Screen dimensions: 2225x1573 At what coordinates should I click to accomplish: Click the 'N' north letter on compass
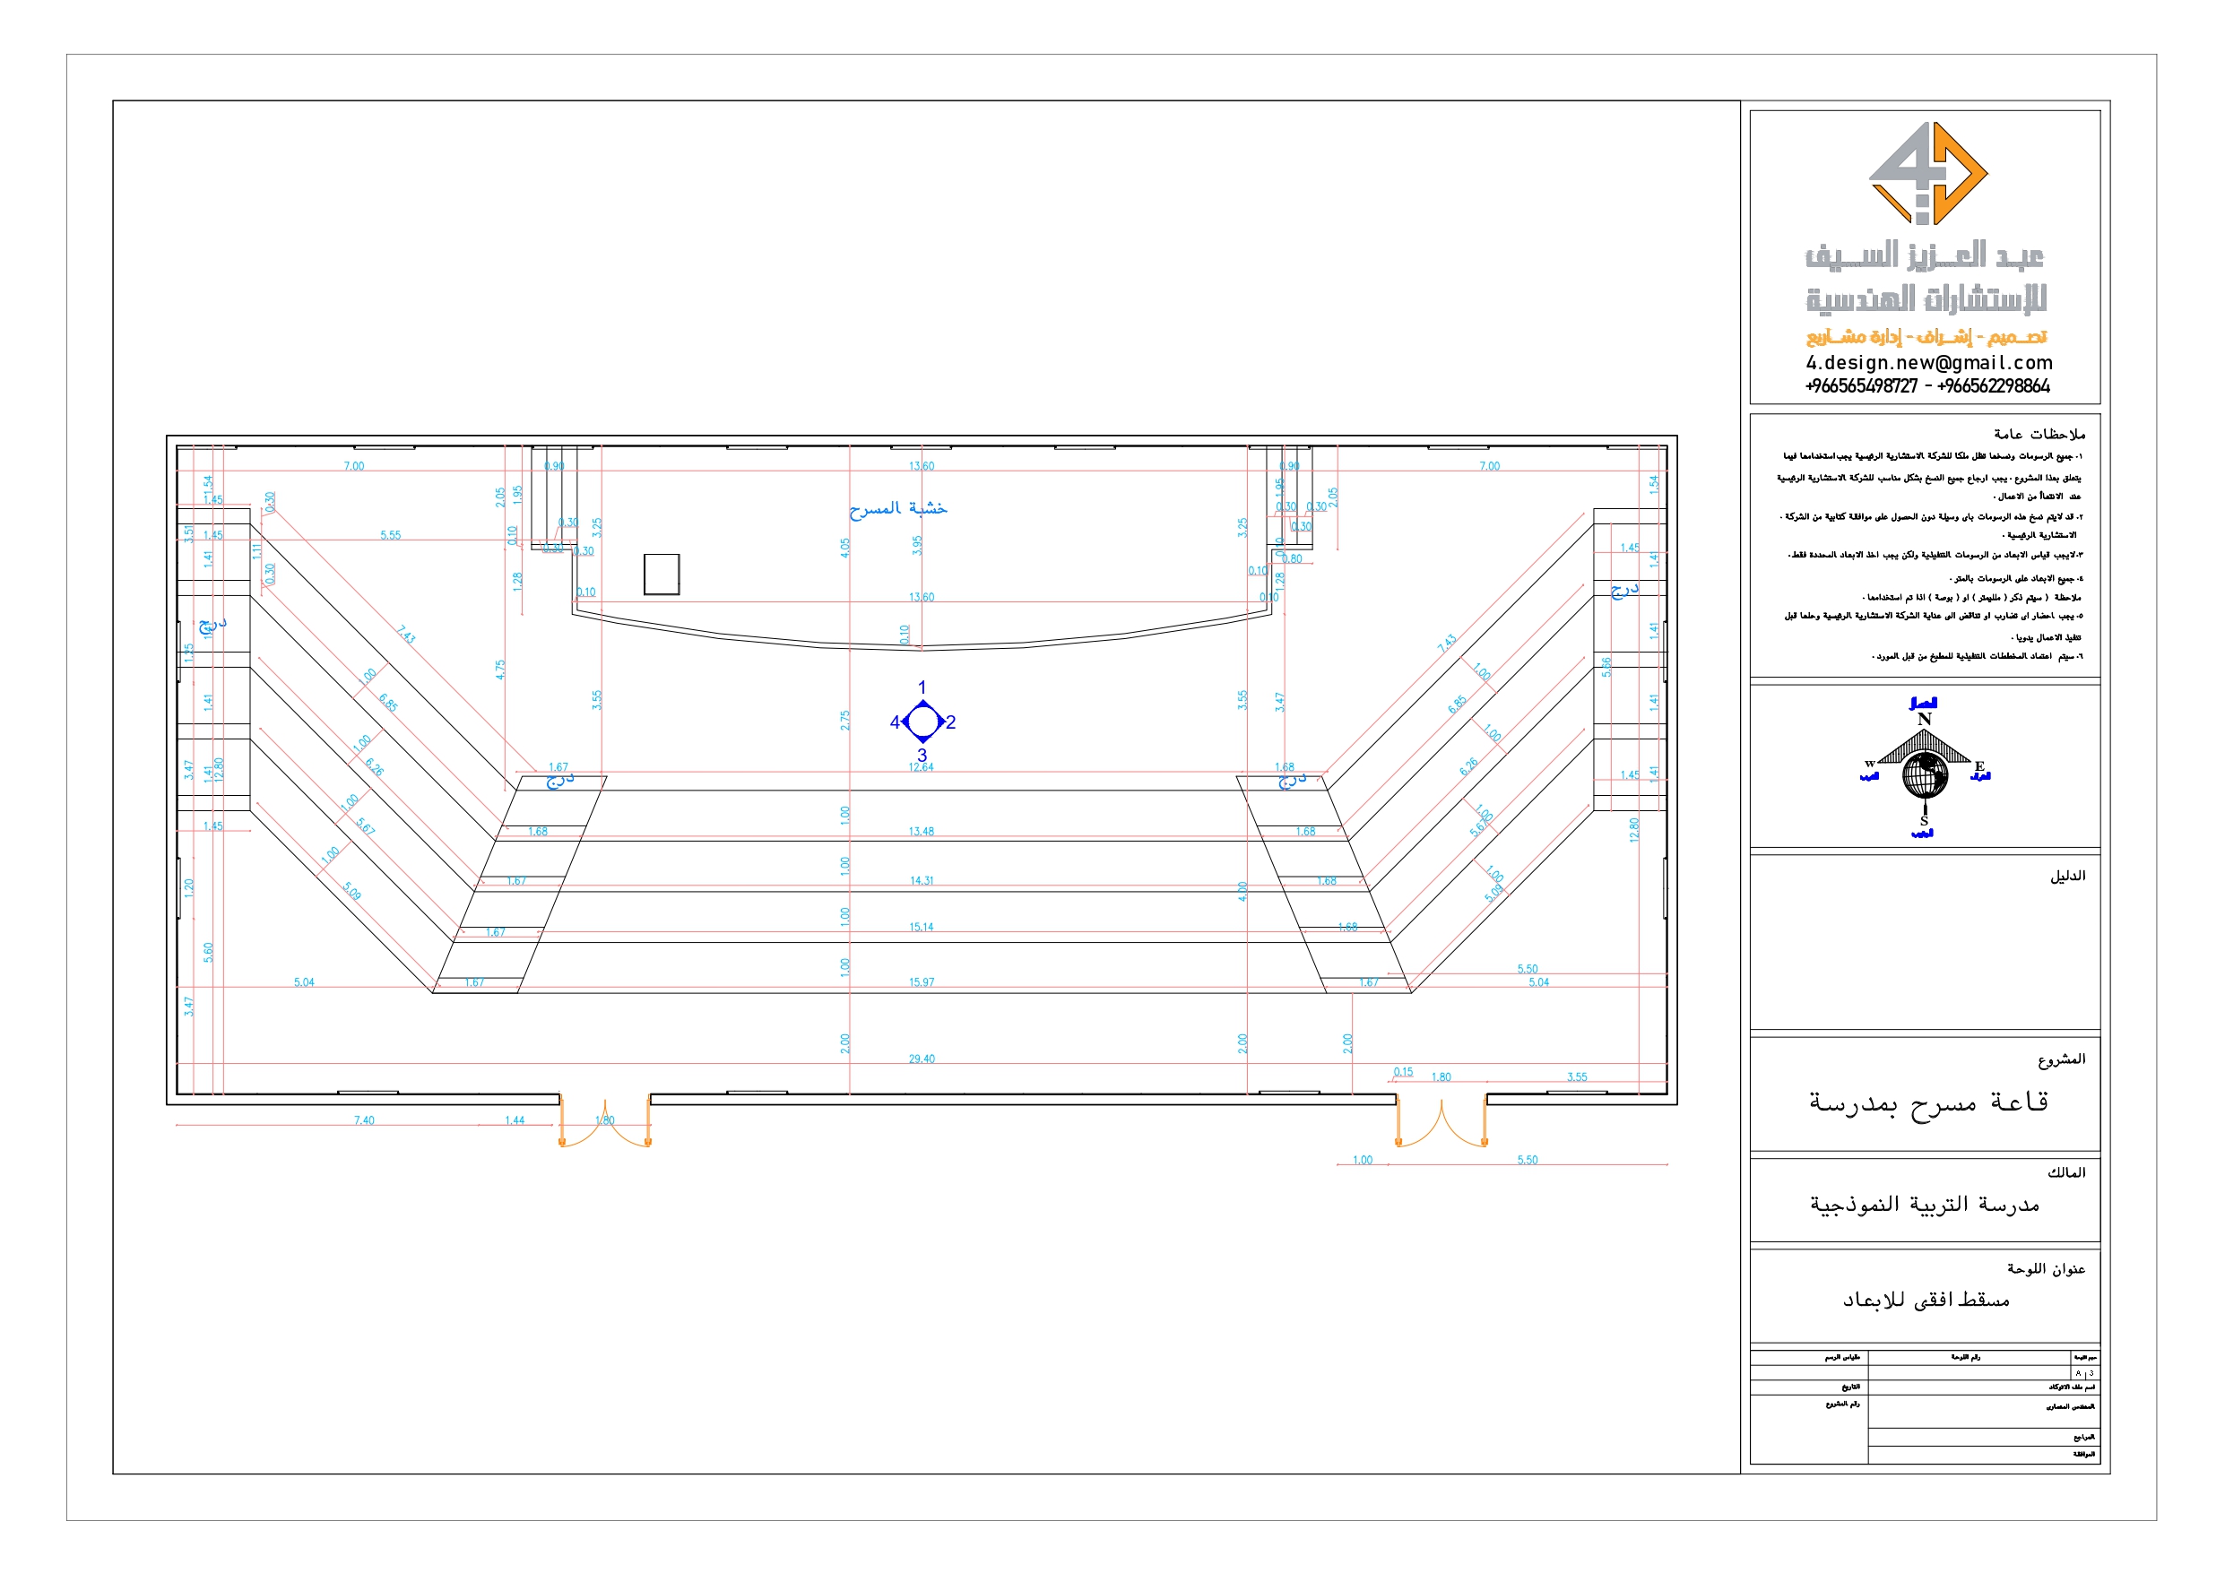pyautogui.click(x=1925, y=719)
